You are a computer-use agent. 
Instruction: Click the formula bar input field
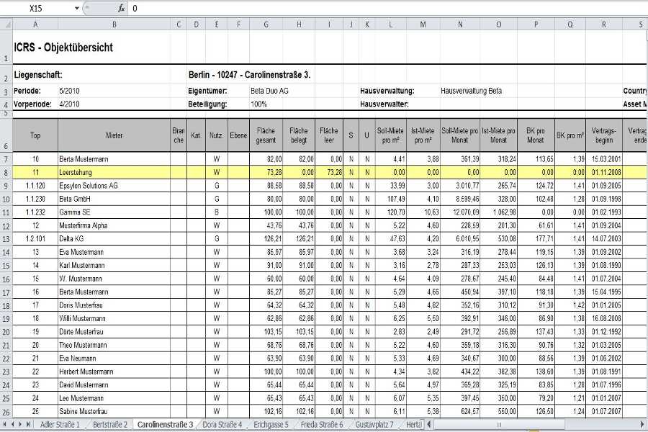[x=387, y=8]
